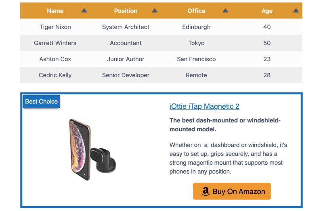Click the Amazon logo on buy button
323x211 pixels.
coord(205,191)
